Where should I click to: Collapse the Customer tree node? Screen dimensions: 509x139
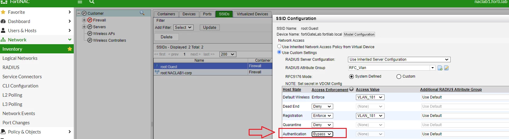click(x=79, y=14)
